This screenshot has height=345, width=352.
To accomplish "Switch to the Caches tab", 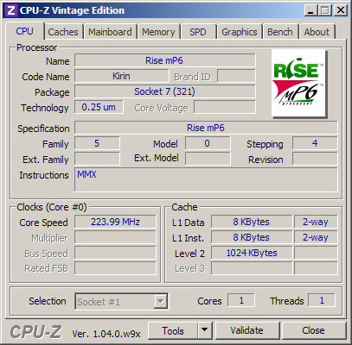I will [x=63, y=32].
